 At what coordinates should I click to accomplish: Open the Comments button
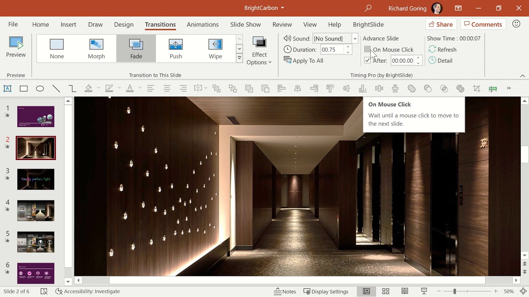[483, 24]
